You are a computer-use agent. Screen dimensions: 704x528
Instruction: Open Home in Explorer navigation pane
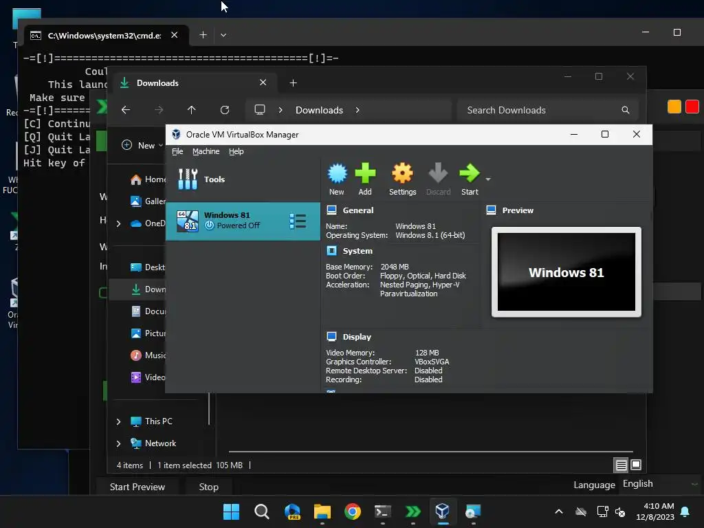pos(148,179)
